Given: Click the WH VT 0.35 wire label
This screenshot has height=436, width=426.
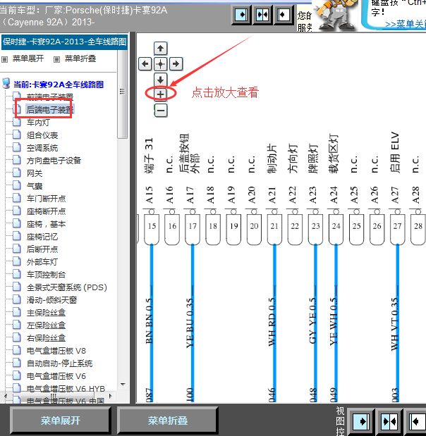Looking at the screenshot, I should pos(395,323).
